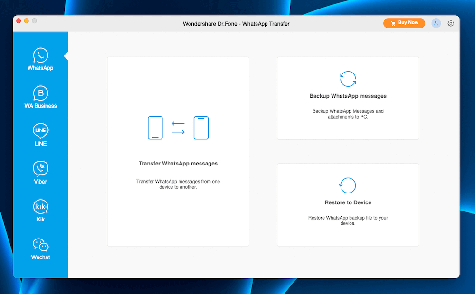Click "Restore WhatsApp backup file" description
Viewport: 475px width, 294px height.
point(348,220)
